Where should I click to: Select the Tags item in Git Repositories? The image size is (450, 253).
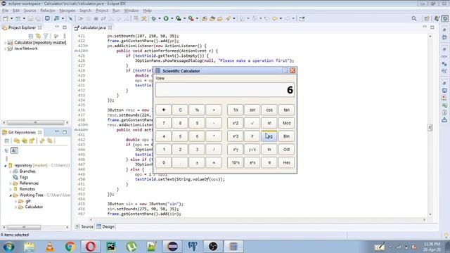pyautogui.click(x=24, y=177)
